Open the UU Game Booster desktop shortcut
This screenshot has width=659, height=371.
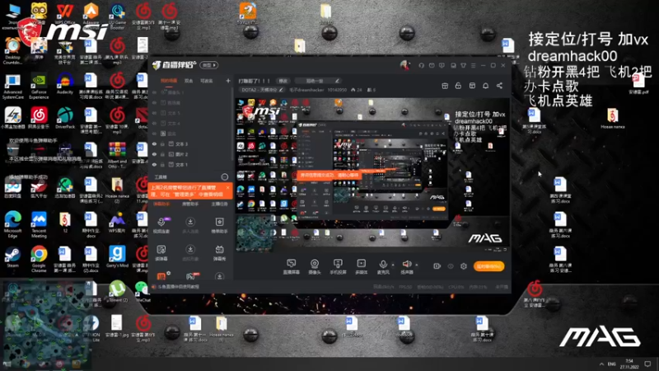pyautogui.click(x=117, y=16)
